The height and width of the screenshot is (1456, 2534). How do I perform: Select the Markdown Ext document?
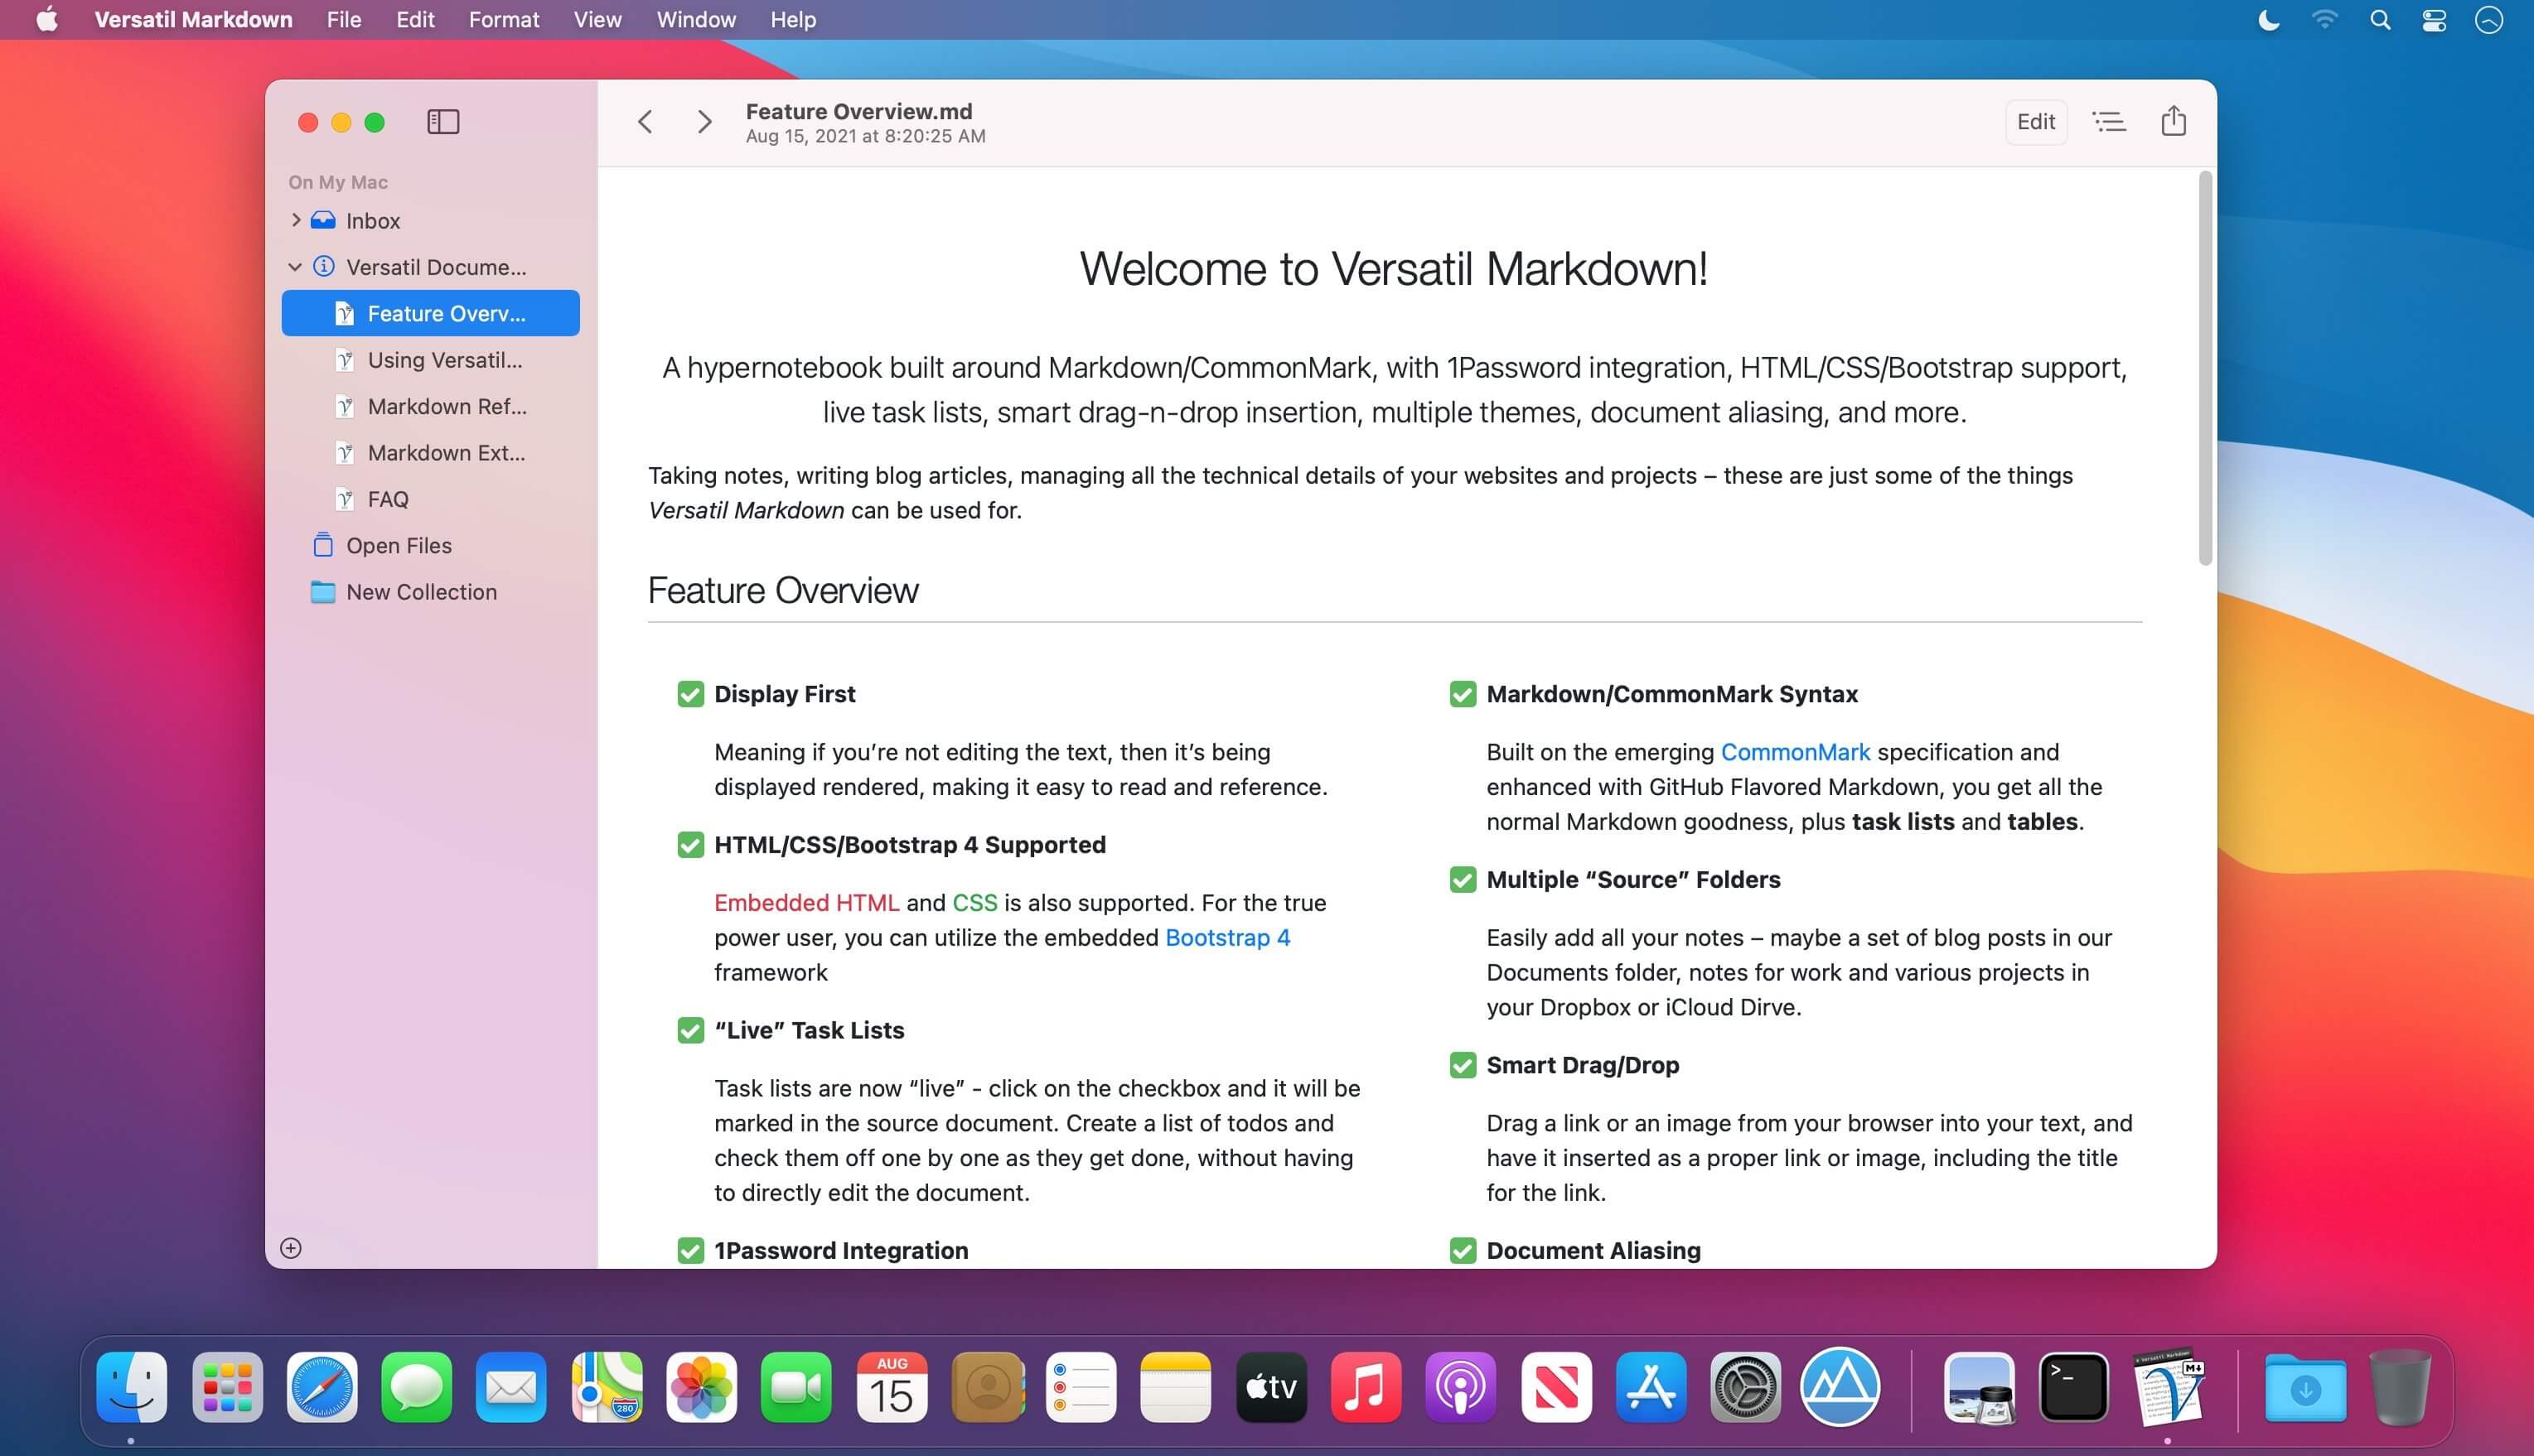coord(430,453)
